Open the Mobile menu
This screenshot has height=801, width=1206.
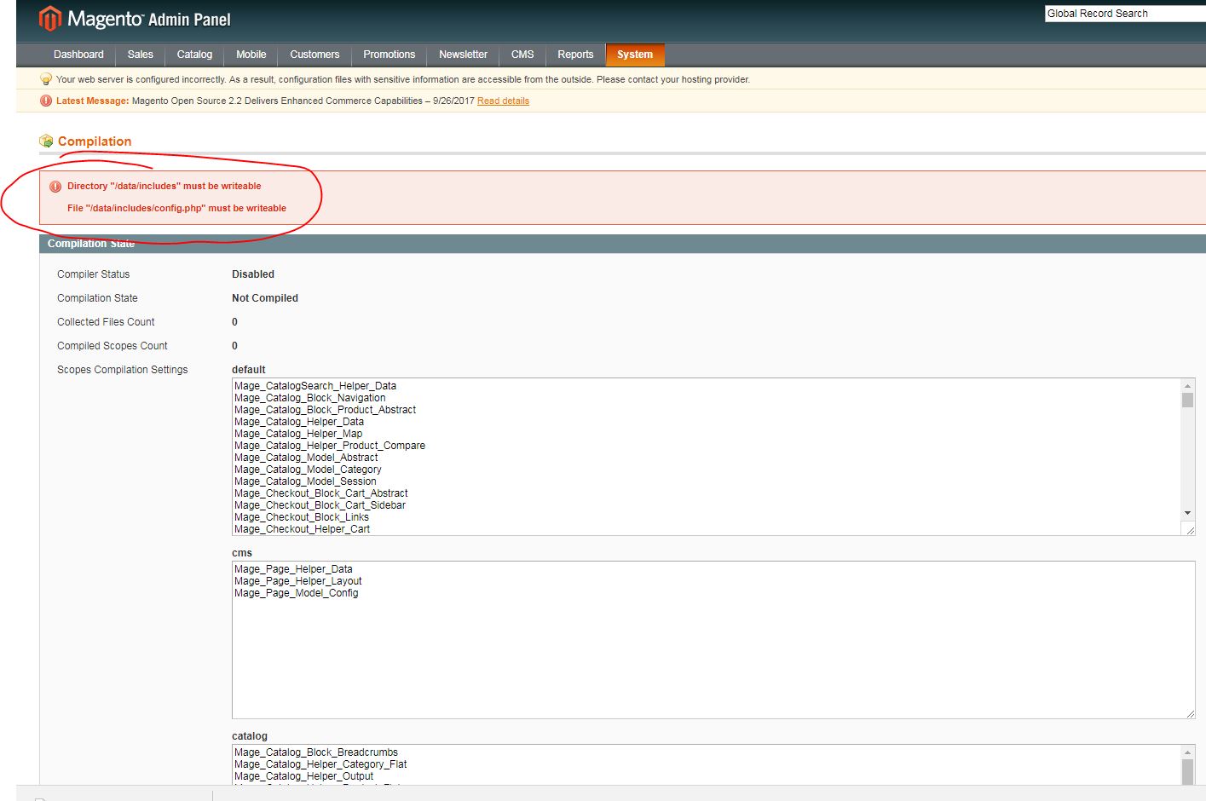[251, 55]
